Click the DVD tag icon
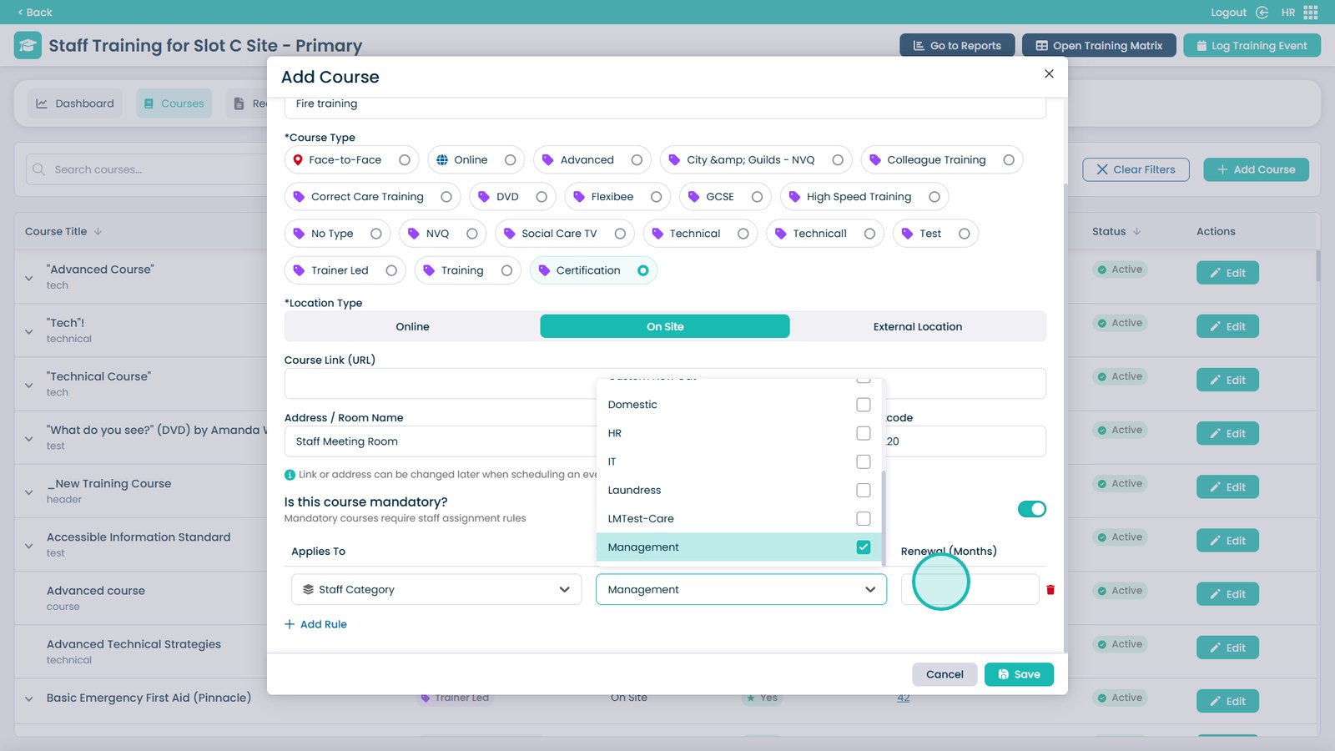Screen dimensions: 1335x751 484,197
